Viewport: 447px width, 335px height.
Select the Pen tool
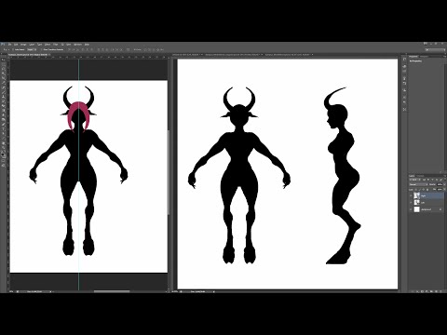click(4, 124)
